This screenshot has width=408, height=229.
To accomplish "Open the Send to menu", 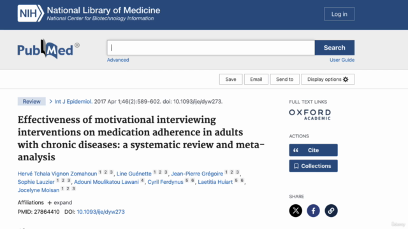I will pyautogui.click(x=285, y=79).
